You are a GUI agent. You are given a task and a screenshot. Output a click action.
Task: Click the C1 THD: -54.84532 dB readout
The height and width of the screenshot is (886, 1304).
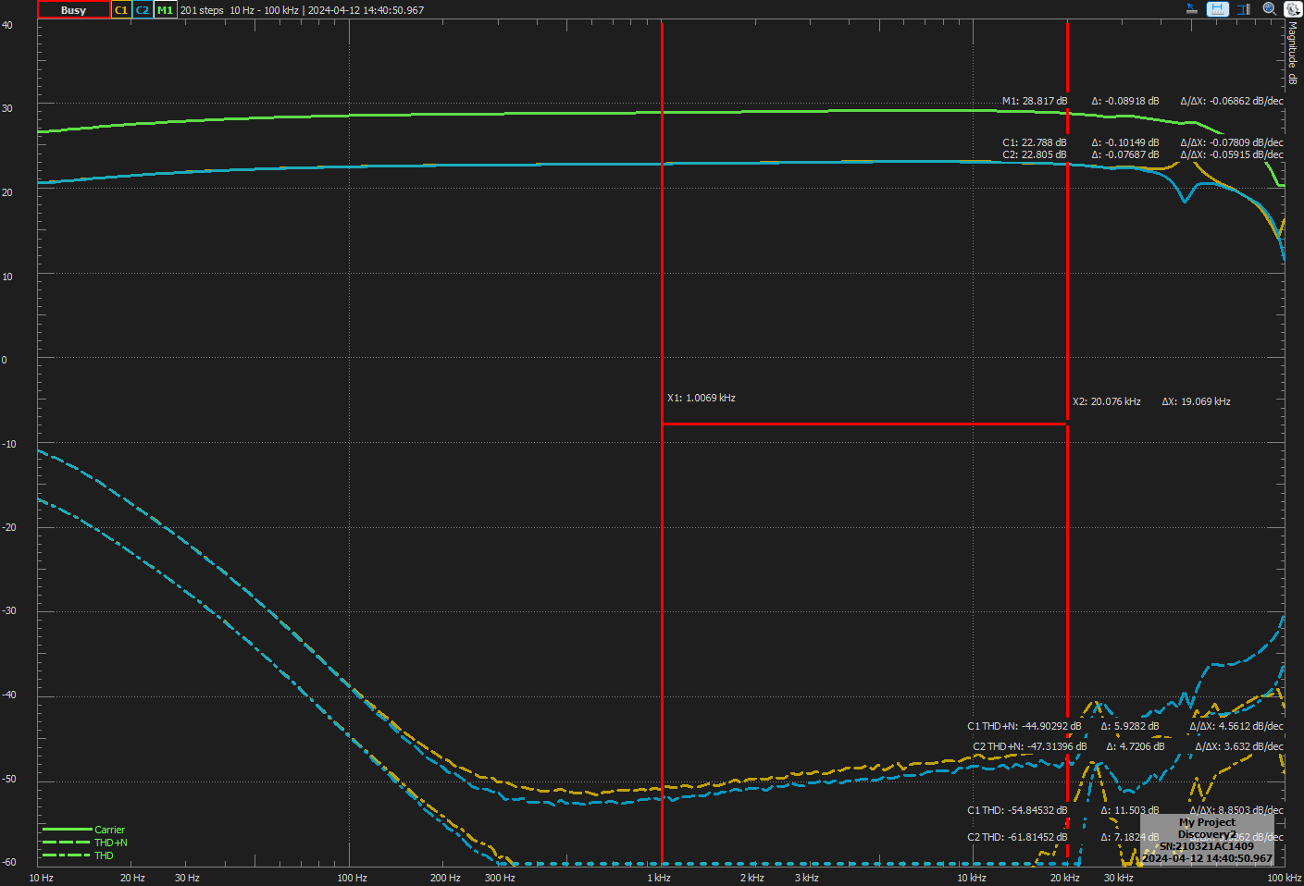(x=1017, y=810)
